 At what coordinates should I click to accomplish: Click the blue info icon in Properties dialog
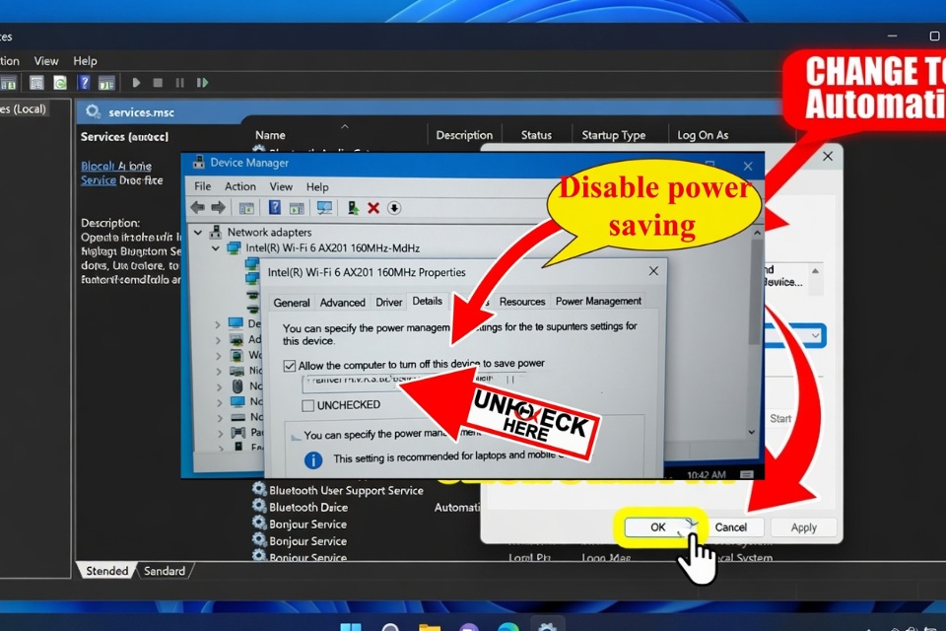313,460
